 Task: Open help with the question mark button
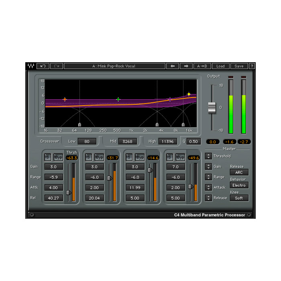(252, 66)
